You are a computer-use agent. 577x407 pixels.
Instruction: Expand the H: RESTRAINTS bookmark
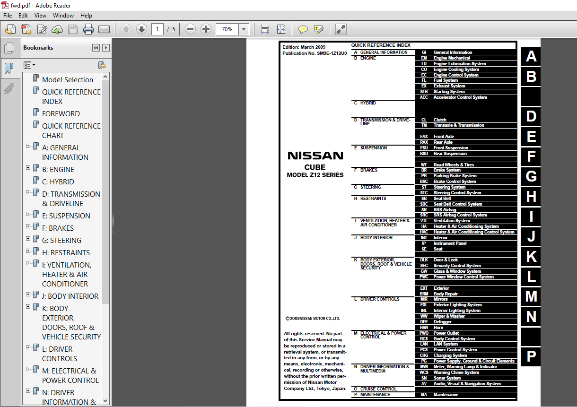pyautogui.click(x=28, y=251)
